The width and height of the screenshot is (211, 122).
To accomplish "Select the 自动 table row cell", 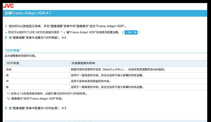I will tap(37, 70).
